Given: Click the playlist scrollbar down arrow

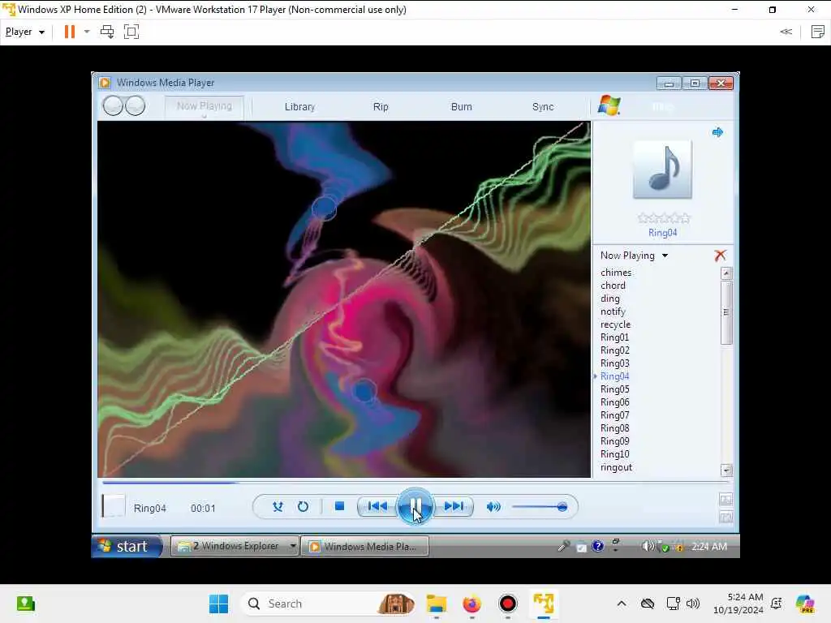Looking at the screenshot, I should pos(726,470).
